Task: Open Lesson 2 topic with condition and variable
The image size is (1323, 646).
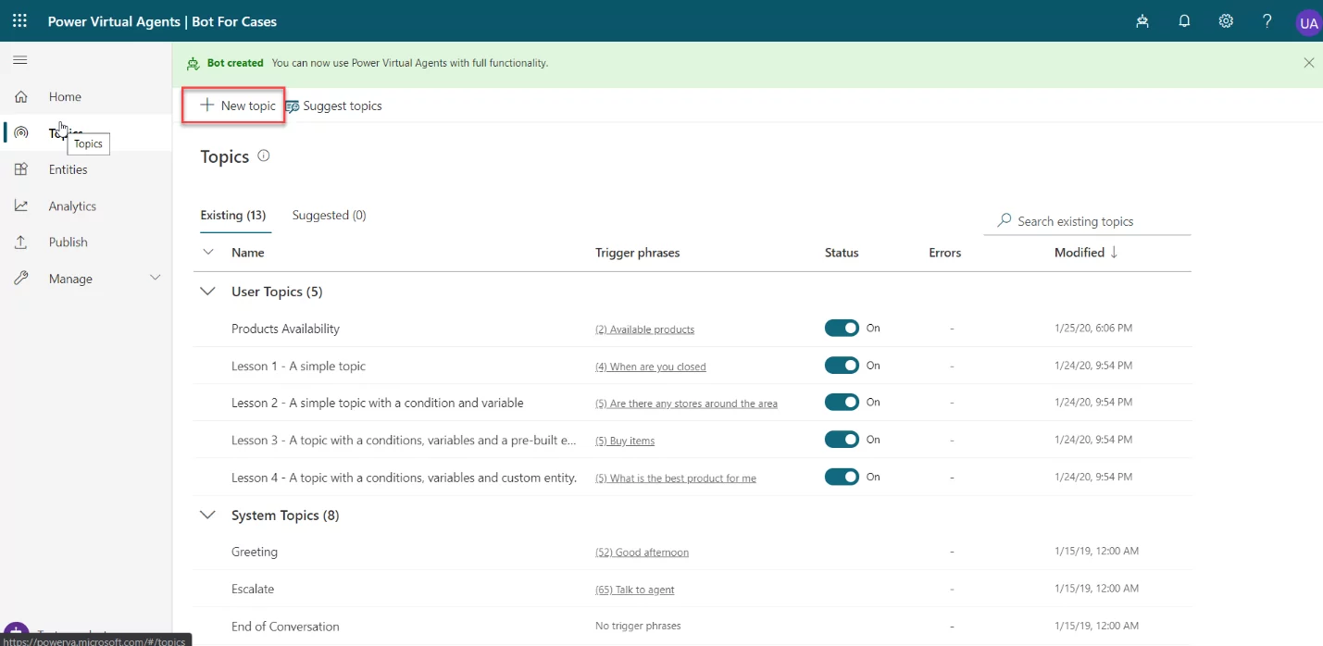Action: [x=378, y=403]
